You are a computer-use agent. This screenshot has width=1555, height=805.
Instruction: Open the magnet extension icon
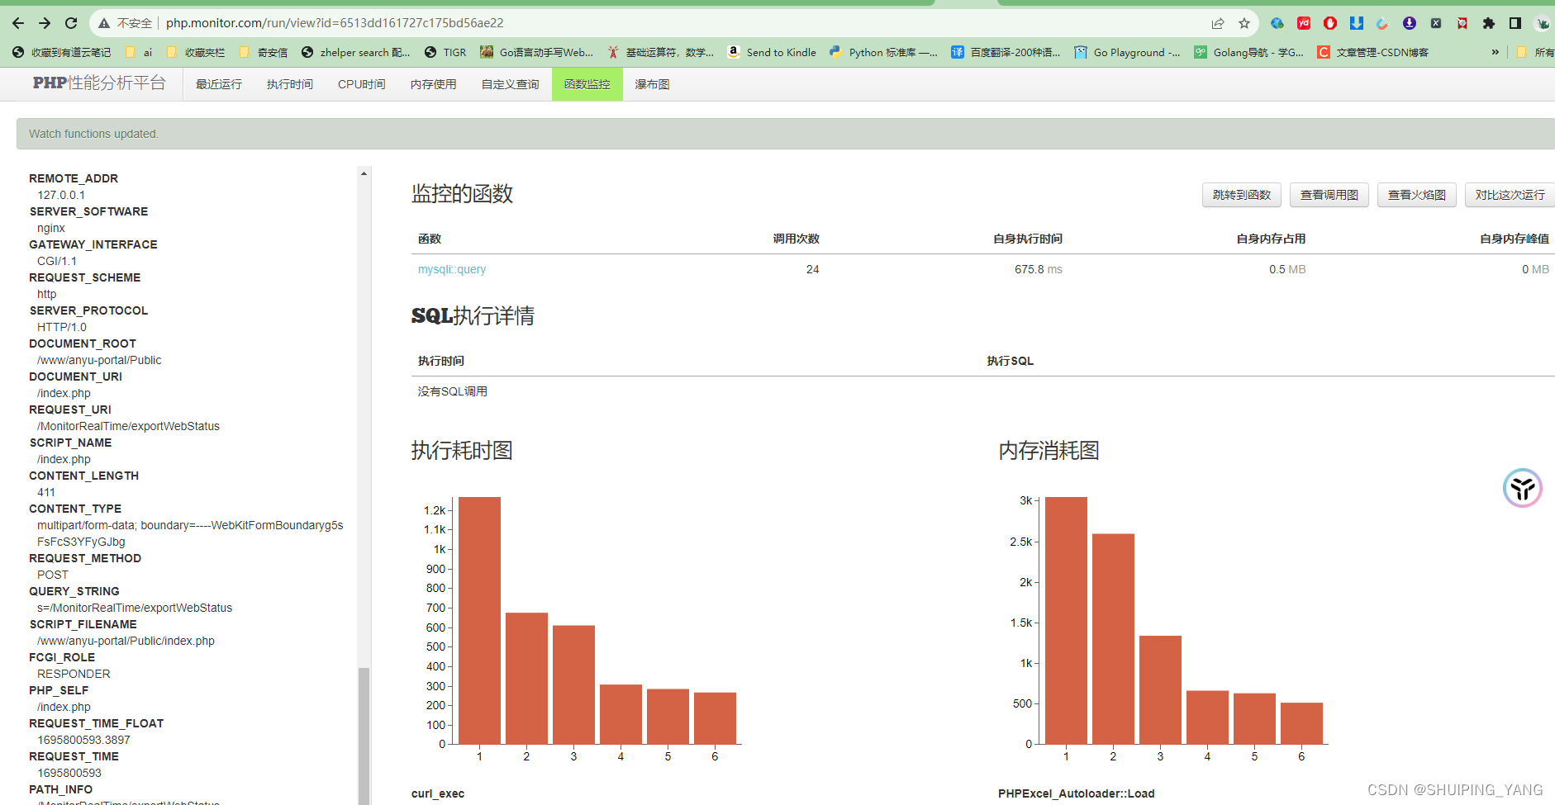click(x=1382, y=23)
